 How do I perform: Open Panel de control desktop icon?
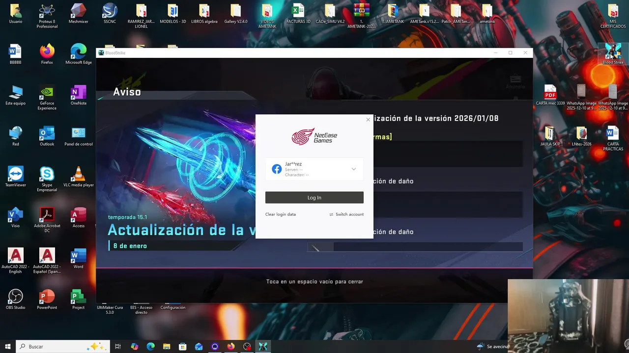coord(79,136)
